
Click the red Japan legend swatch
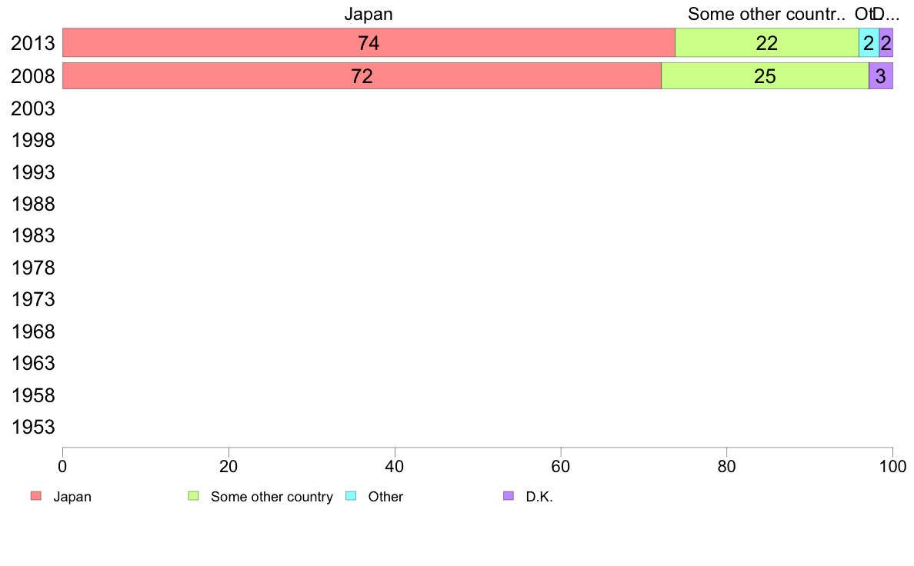click(36, 496)
